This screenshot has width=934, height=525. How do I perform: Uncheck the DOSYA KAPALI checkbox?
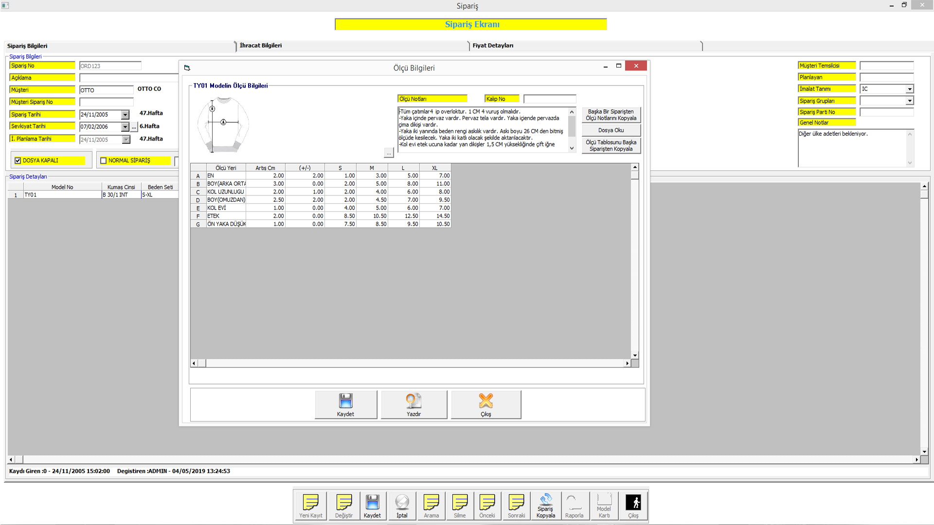tap(18, 160)
